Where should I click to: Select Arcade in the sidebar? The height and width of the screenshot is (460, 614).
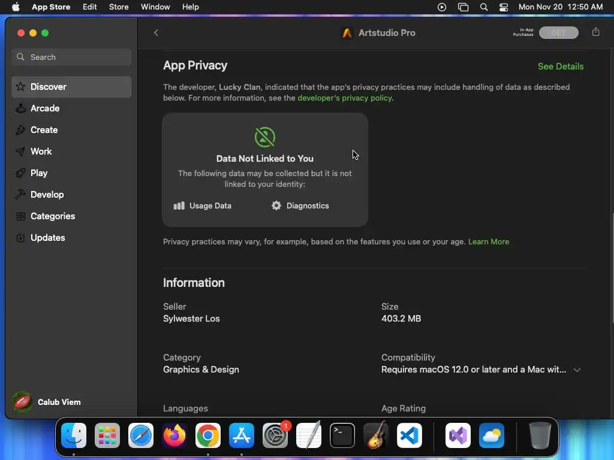pyautogui.click(x=72, y=108)
